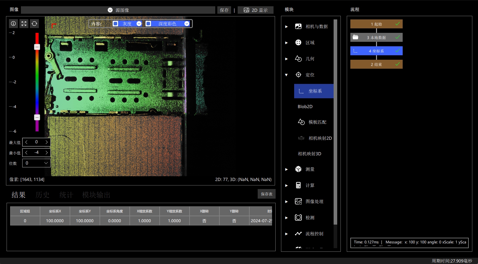Click the 模板匹配 shapes icon
Screen dimensions: 478x264
pos(301,122)
